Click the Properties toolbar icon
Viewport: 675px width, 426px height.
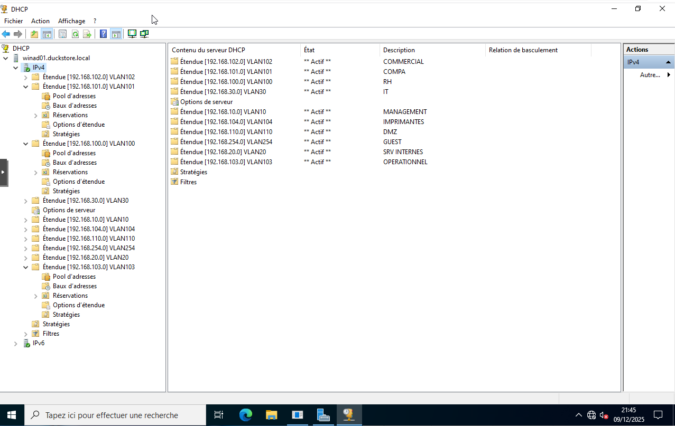click(62, 34)
